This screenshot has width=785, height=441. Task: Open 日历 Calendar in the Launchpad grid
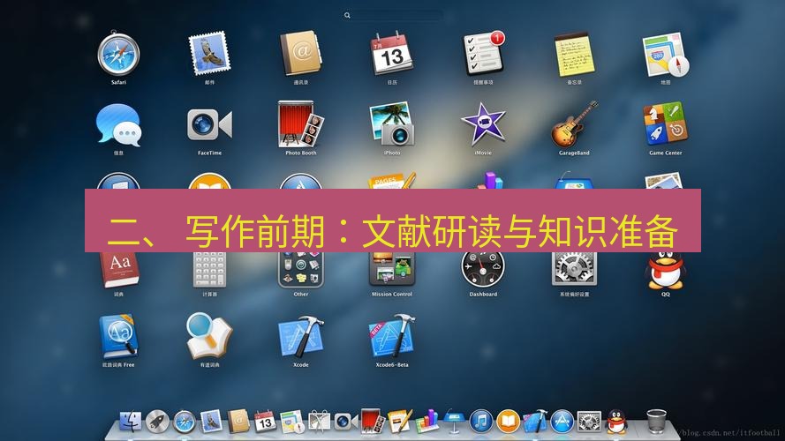click(x=391, y=54)
